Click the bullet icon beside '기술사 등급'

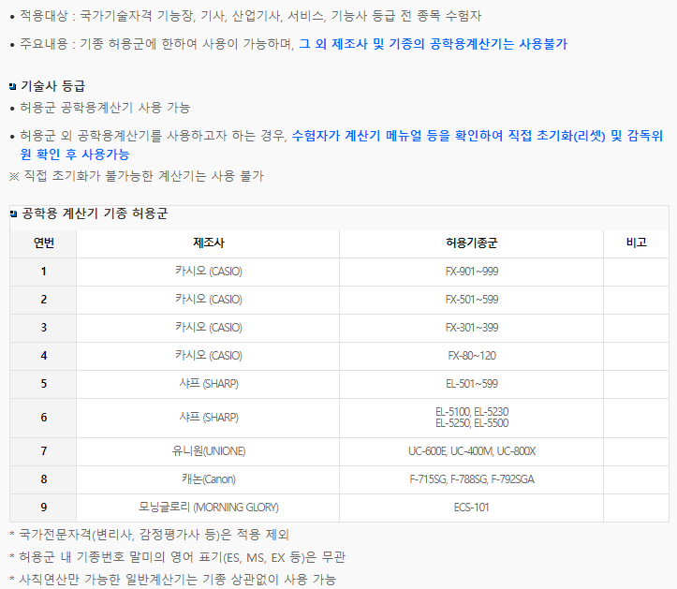coord(13,87)
